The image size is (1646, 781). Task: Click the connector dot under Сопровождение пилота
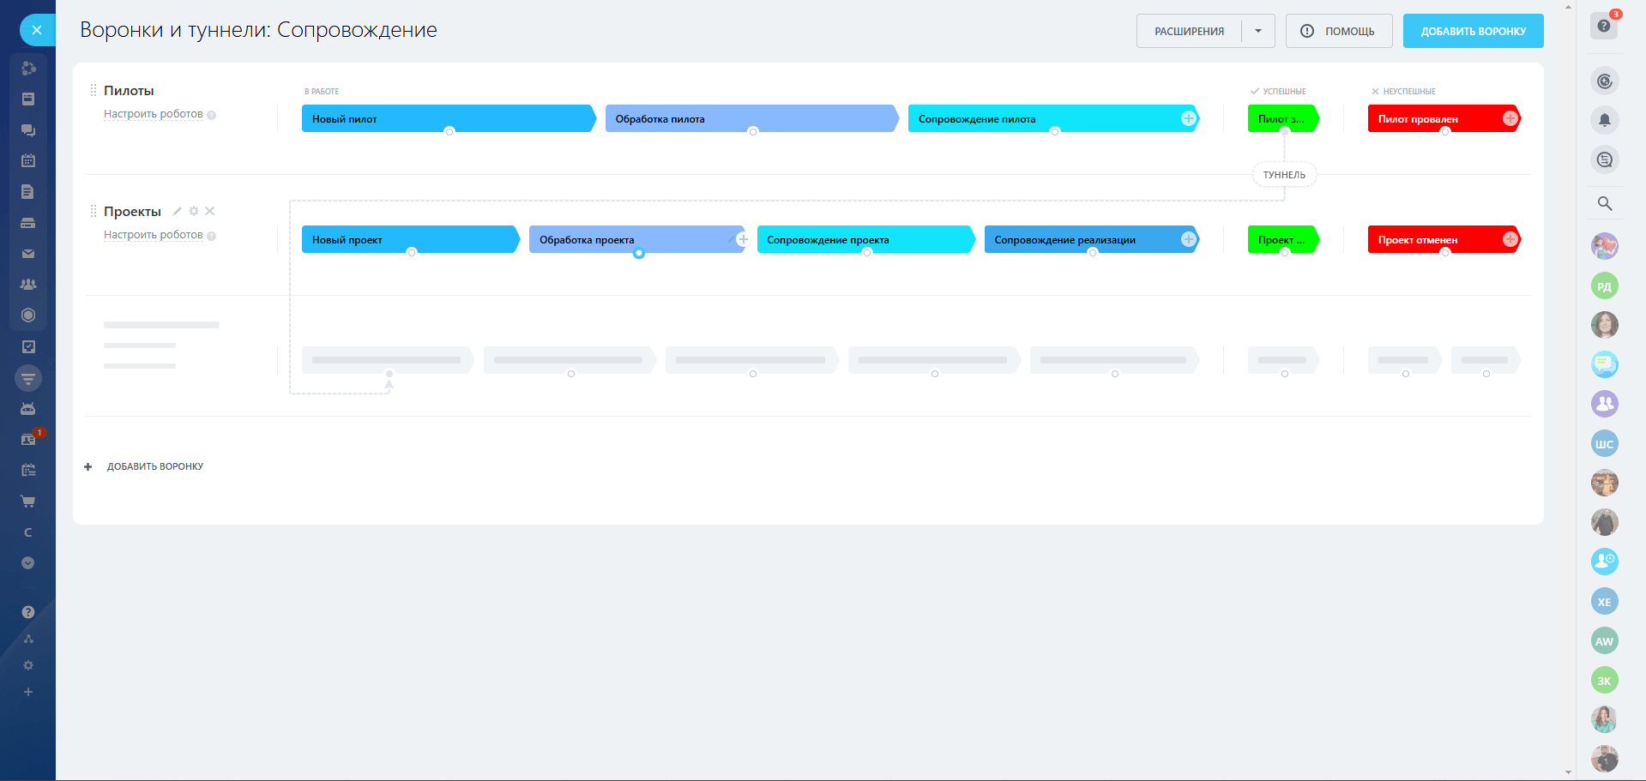pyautogui.click(x=1055, y=132)
